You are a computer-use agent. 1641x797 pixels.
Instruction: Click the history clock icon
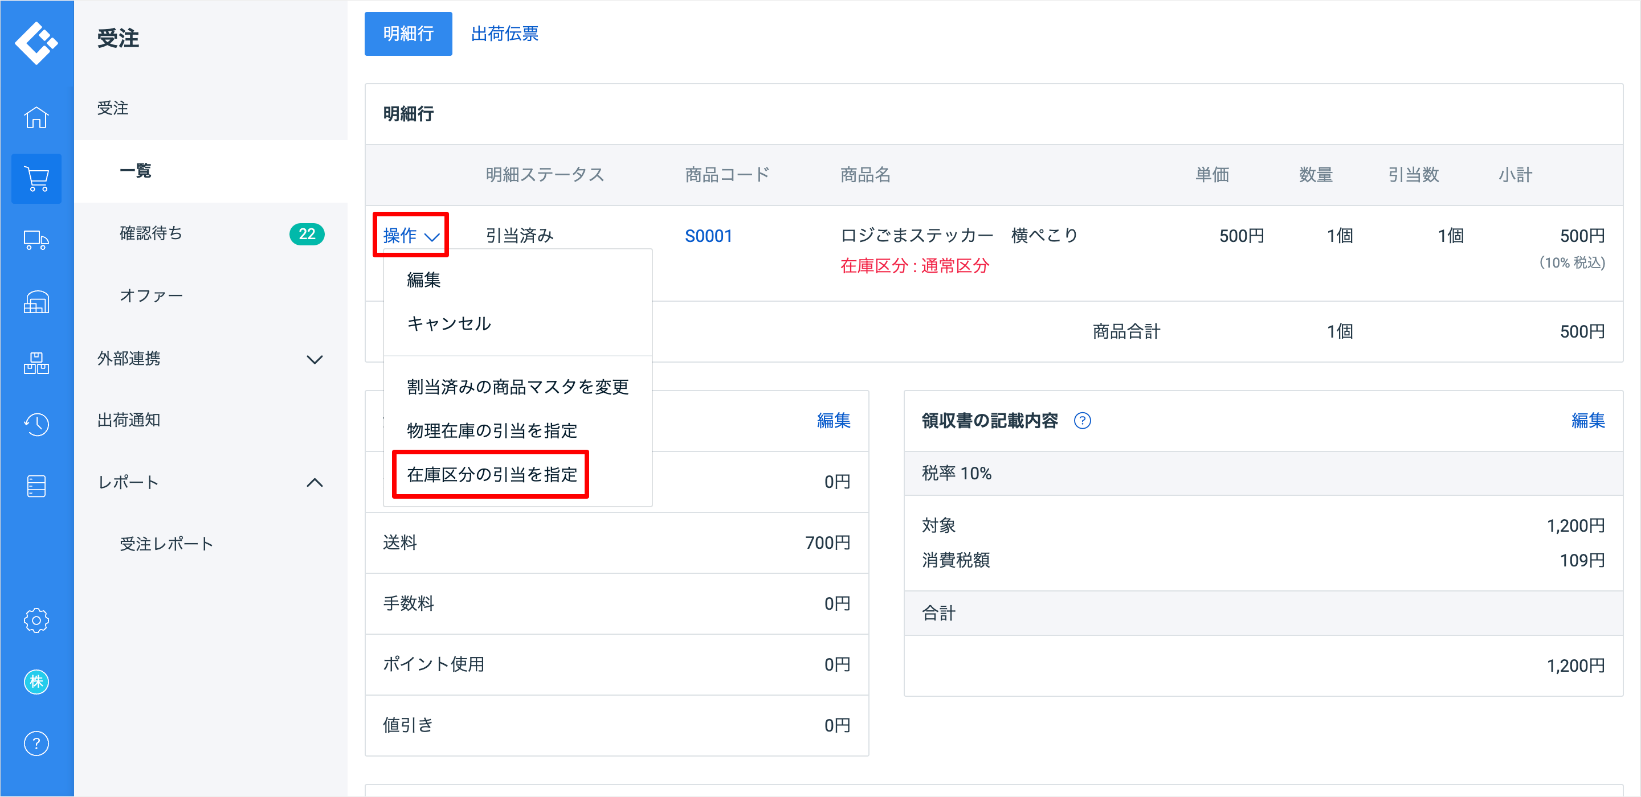(x=36, y=424)
